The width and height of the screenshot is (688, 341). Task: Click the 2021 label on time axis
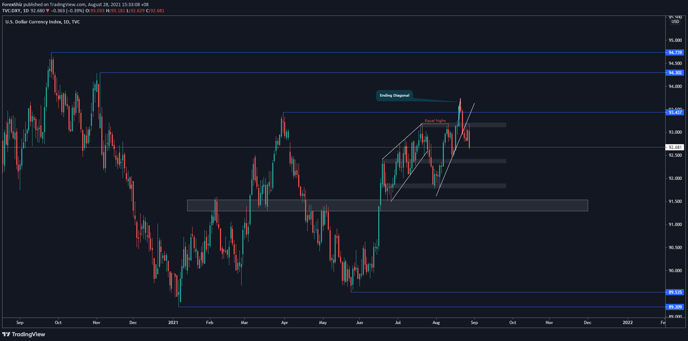(173, 323)
